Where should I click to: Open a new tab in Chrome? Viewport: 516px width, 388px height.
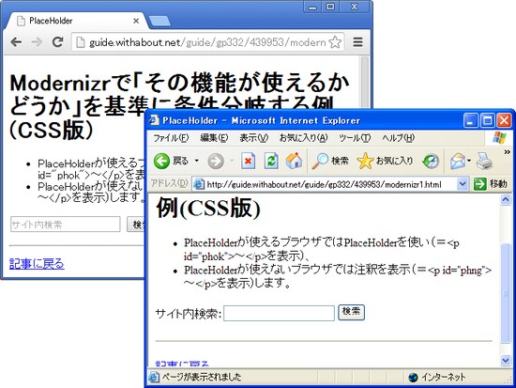point(159,21)
